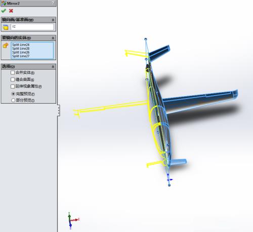Select the 完整预览 radio button

(x=13, y=94)
